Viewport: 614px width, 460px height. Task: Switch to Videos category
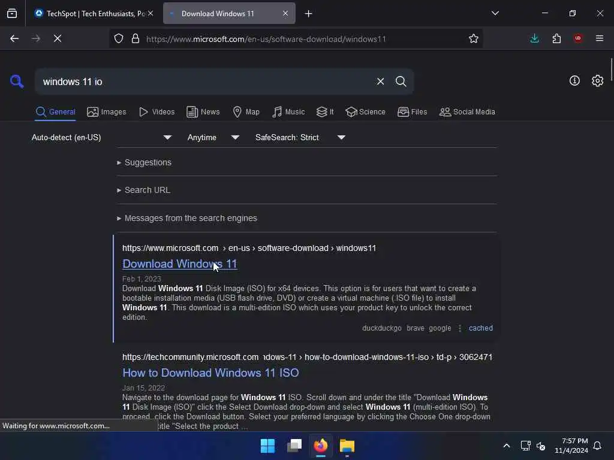[x=157, y=112]
